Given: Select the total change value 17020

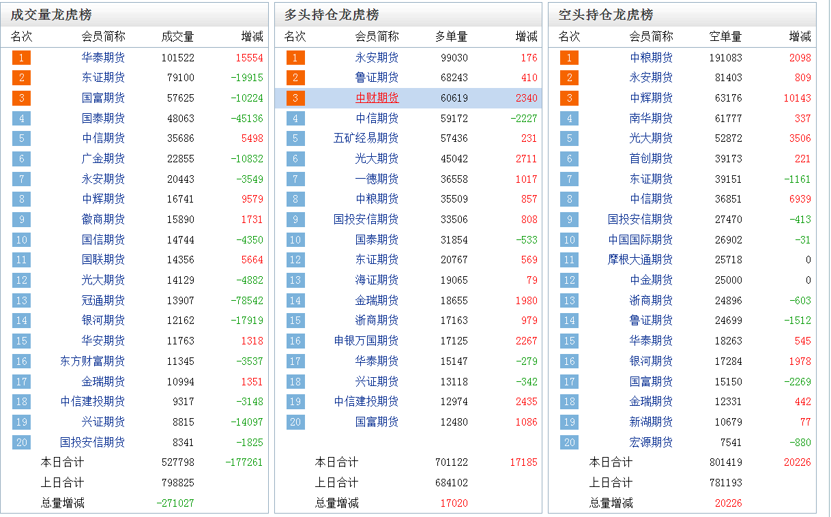Looking at the screenshot, I should (x=454, y=503).
